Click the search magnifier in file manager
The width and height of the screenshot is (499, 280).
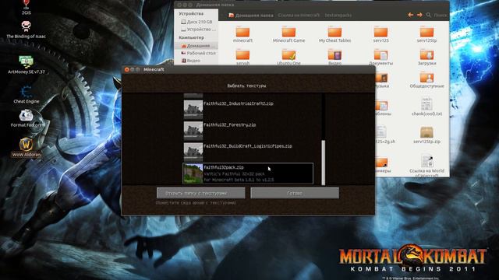point(429,15)
